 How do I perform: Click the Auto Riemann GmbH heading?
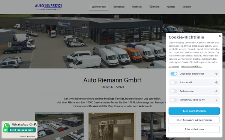[x=112, y=80]
